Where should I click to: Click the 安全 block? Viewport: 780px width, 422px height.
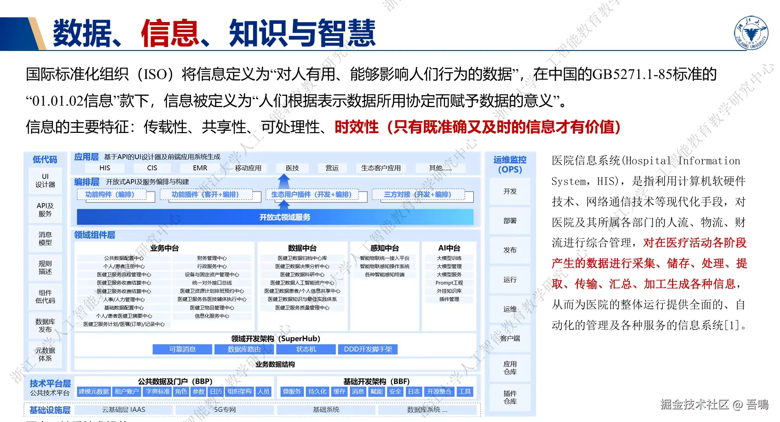pos(395,391)
